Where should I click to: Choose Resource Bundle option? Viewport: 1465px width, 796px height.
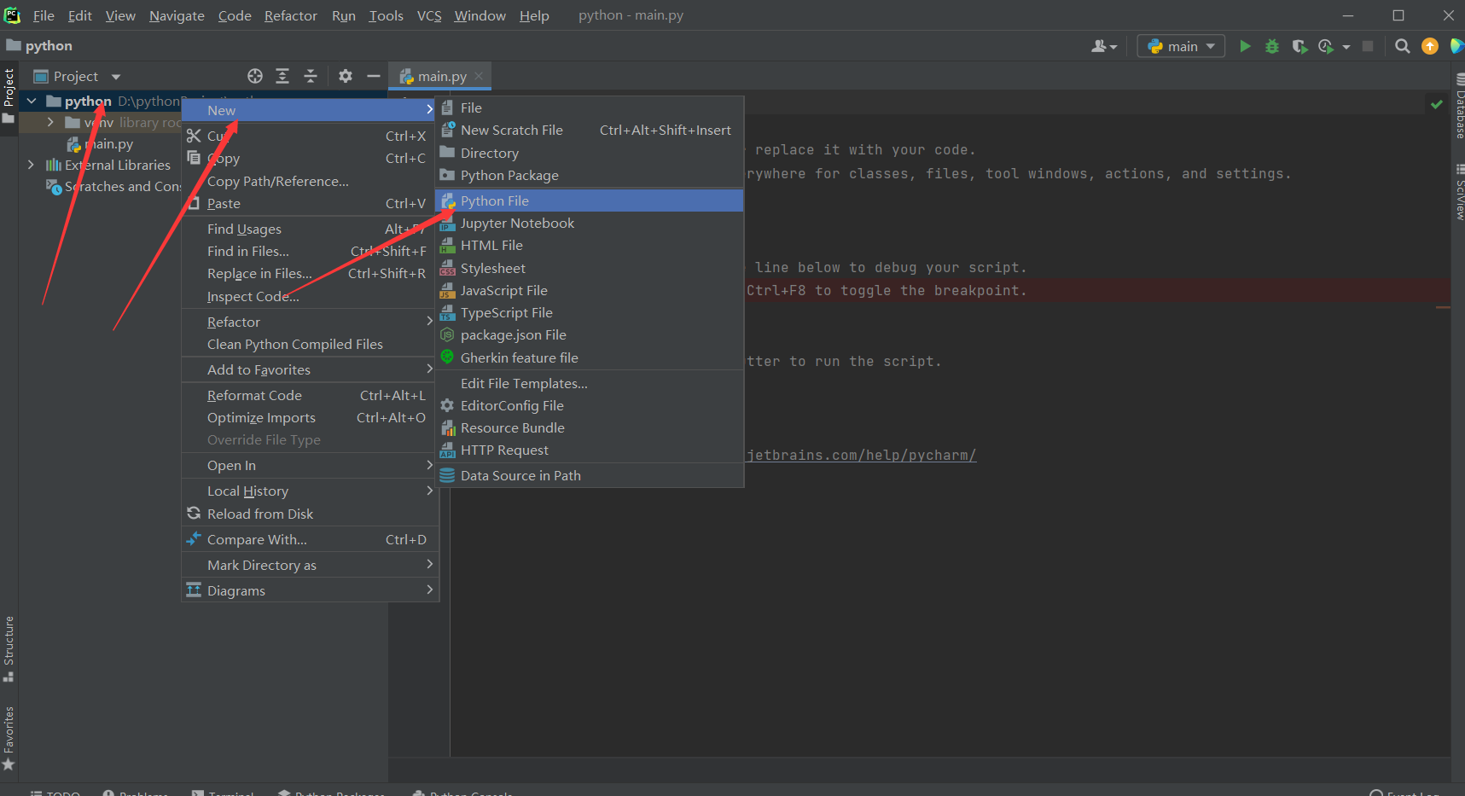590,427
